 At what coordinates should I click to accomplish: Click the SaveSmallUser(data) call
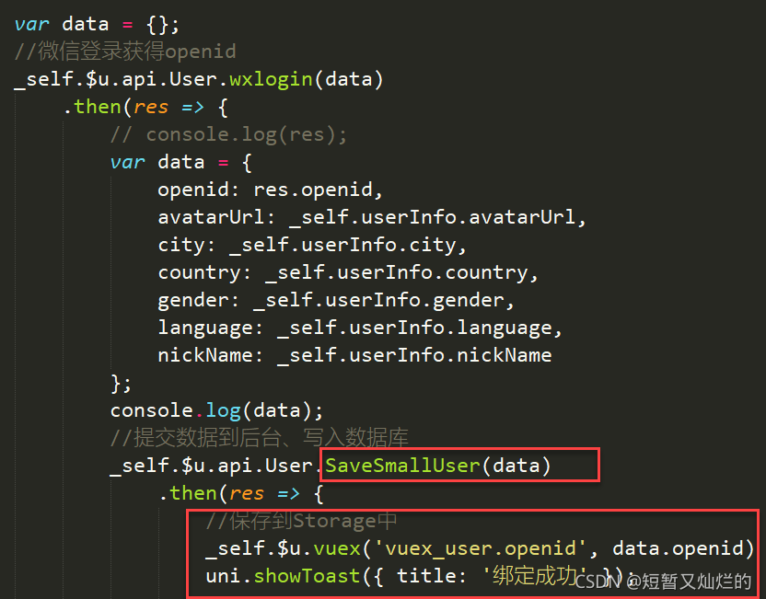click(438, 466)
